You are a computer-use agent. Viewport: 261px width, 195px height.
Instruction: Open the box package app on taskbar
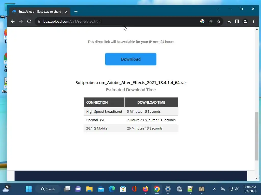coord(201,189)
